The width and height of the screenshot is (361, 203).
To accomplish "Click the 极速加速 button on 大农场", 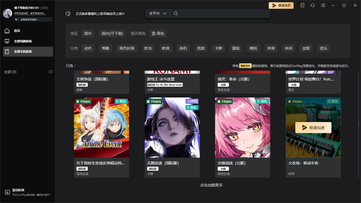I will pyautogui.click(x=313, y=128).
